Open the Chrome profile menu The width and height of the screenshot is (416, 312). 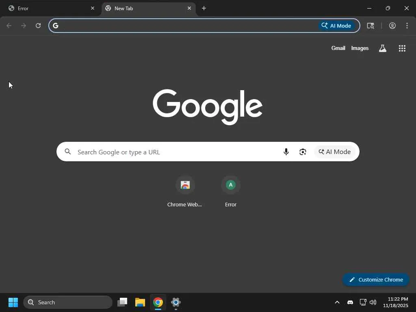(392, 26)
